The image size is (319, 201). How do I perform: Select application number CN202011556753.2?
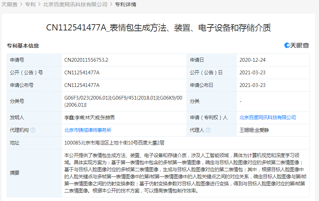click(86, 60)
